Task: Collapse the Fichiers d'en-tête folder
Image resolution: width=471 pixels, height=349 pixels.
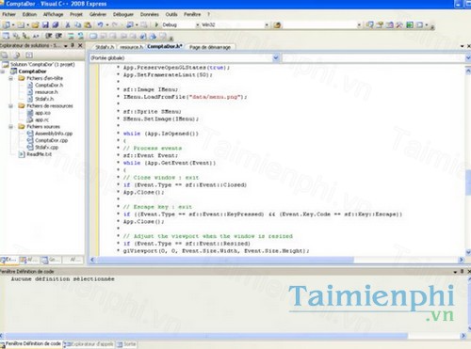Action: (10, 78)
